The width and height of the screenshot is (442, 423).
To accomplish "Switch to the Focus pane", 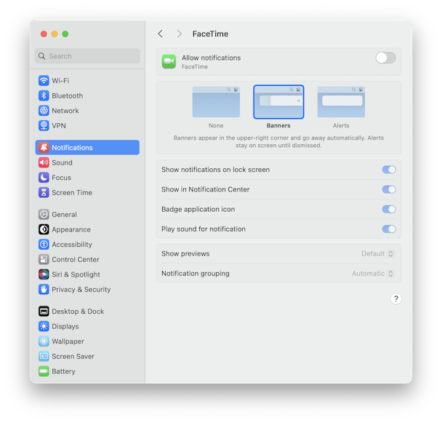I will 87,178.
